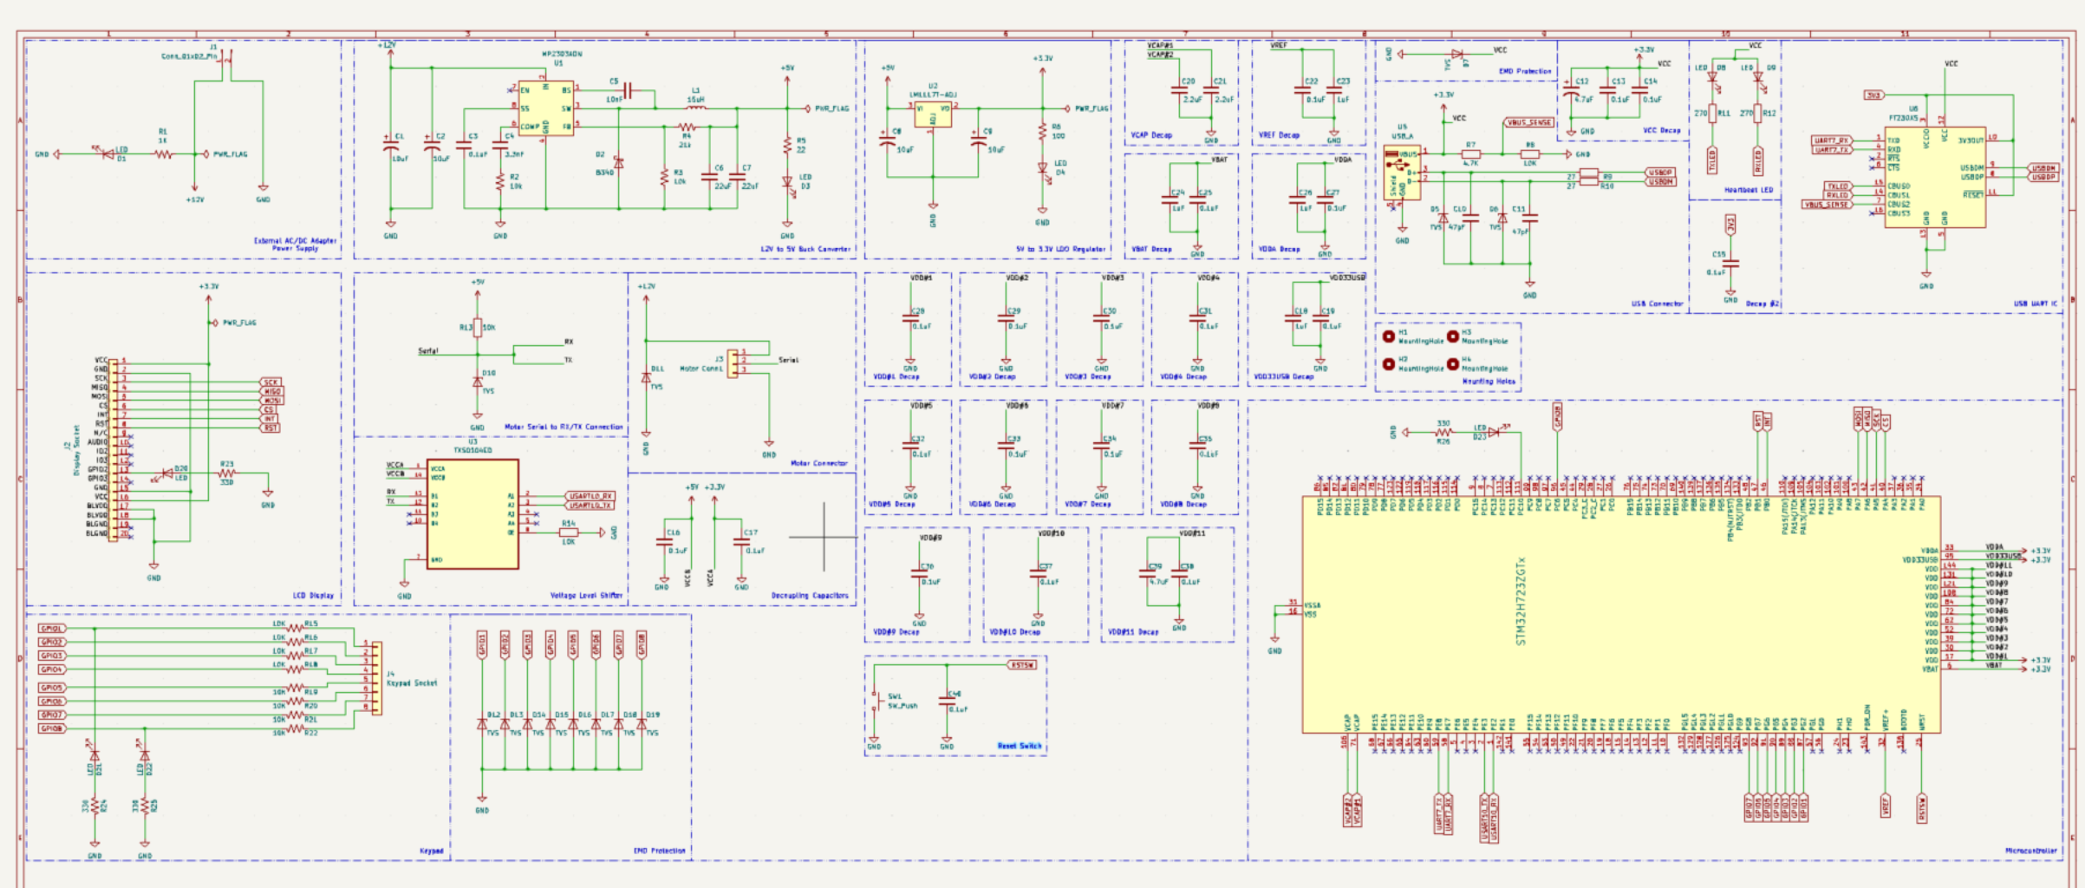Click the L1 15uH inductor symbol
This screenshot has height=888, width=2085.
(696, 108)
